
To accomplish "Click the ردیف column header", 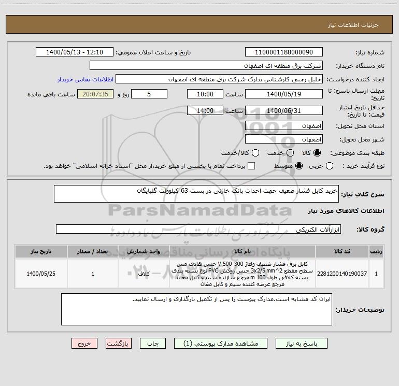I will pos(376,251).
